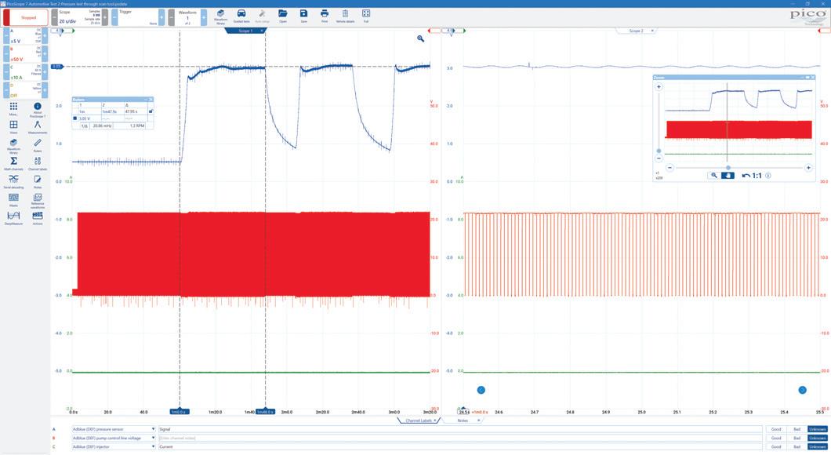Go to next waveform buffer plus button

coord(204,17)
